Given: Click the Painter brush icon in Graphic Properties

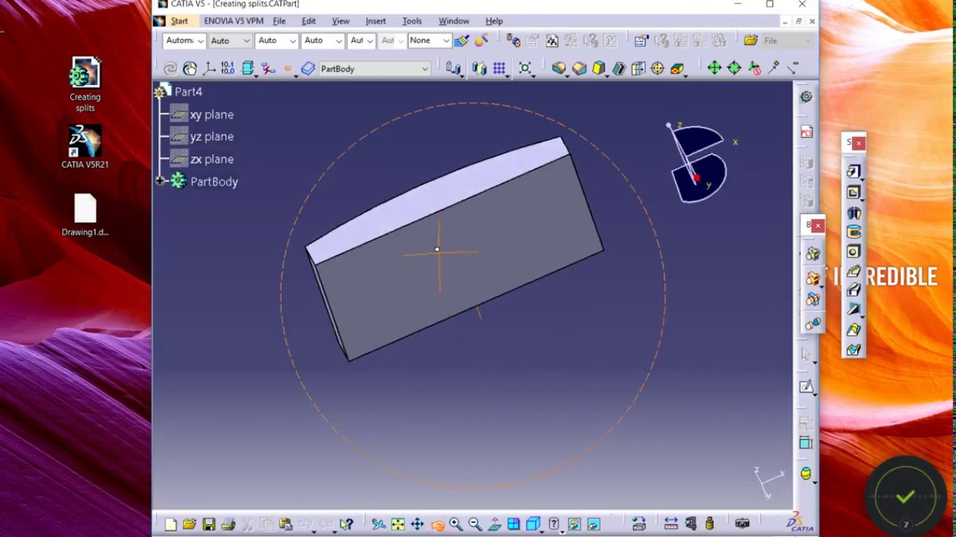Looking at the screenshot, I should 462,40.
